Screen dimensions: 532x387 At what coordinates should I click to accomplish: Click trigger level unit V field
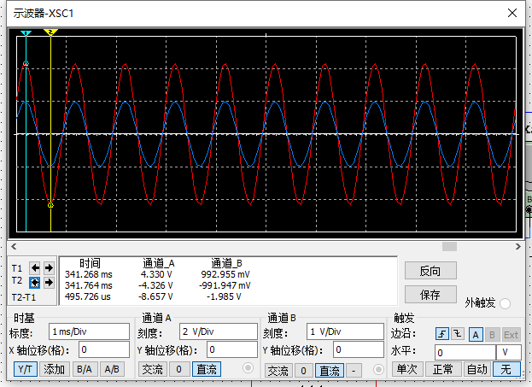508,352
